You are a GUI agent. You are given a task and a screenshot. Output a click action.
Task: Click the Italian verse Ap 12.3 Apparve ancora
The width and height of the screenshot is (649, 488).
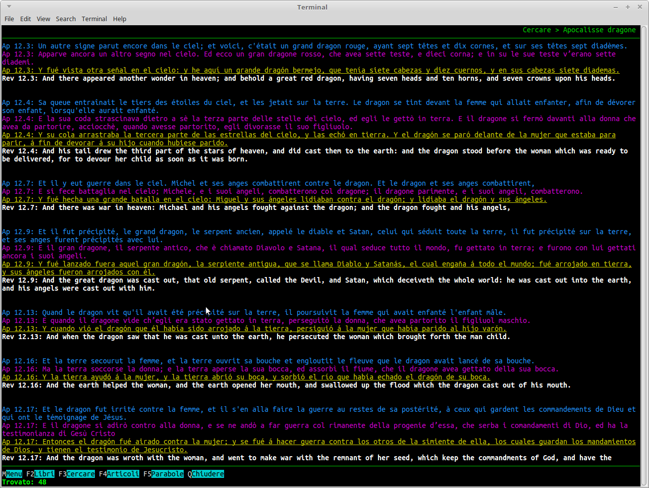309,58
